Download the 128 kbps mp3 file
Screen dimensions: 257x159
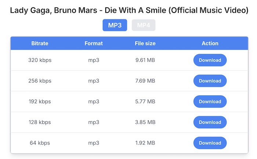click(210, 122)
